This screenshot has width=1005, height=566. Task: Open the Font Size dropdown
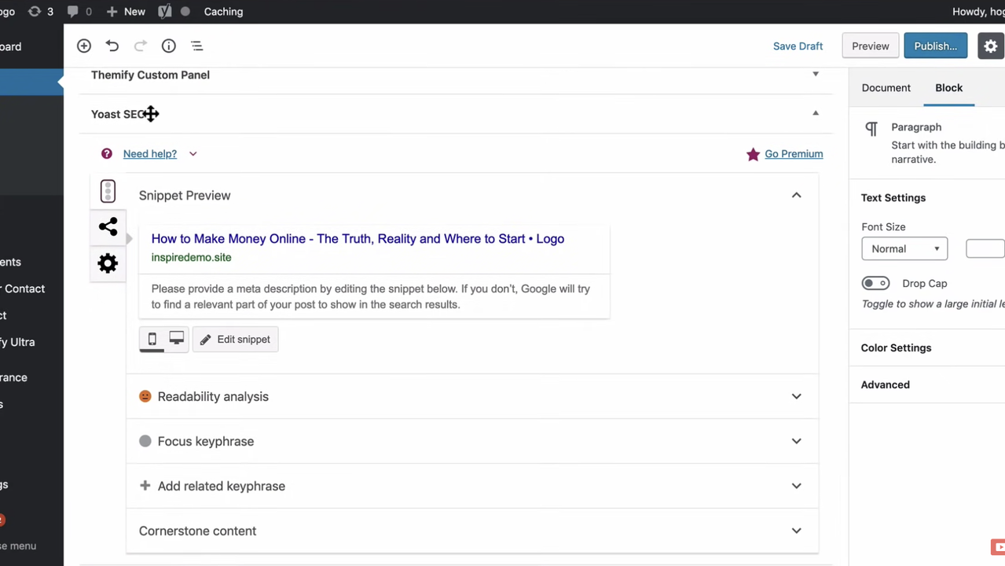(x=904, y=249)
